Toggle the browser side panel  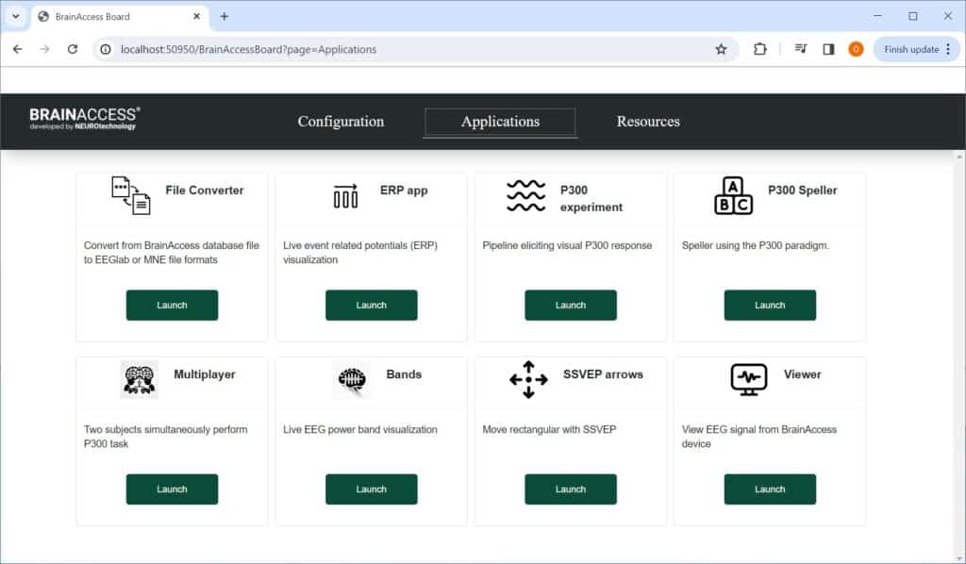[830, 48]
